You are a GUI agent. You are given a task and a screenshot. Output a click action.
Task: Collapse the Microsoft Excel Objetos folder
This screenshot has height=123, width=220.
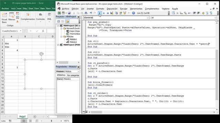click(x=61, y=28)
